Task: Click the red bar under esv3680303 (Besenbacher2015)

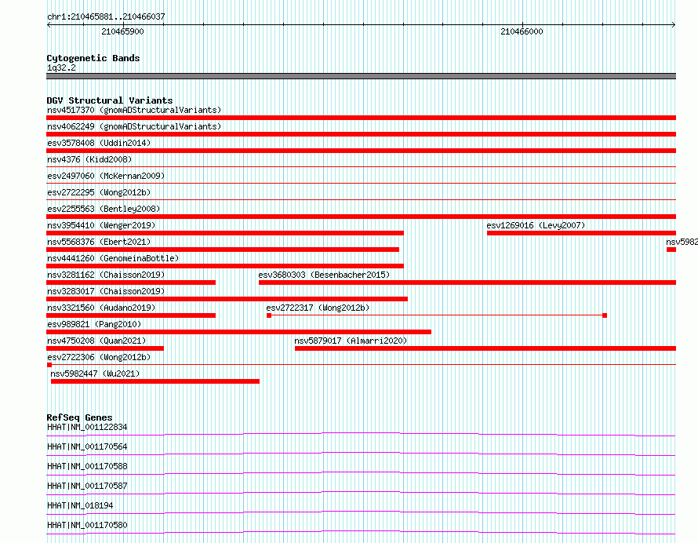Action: (467, 282)
